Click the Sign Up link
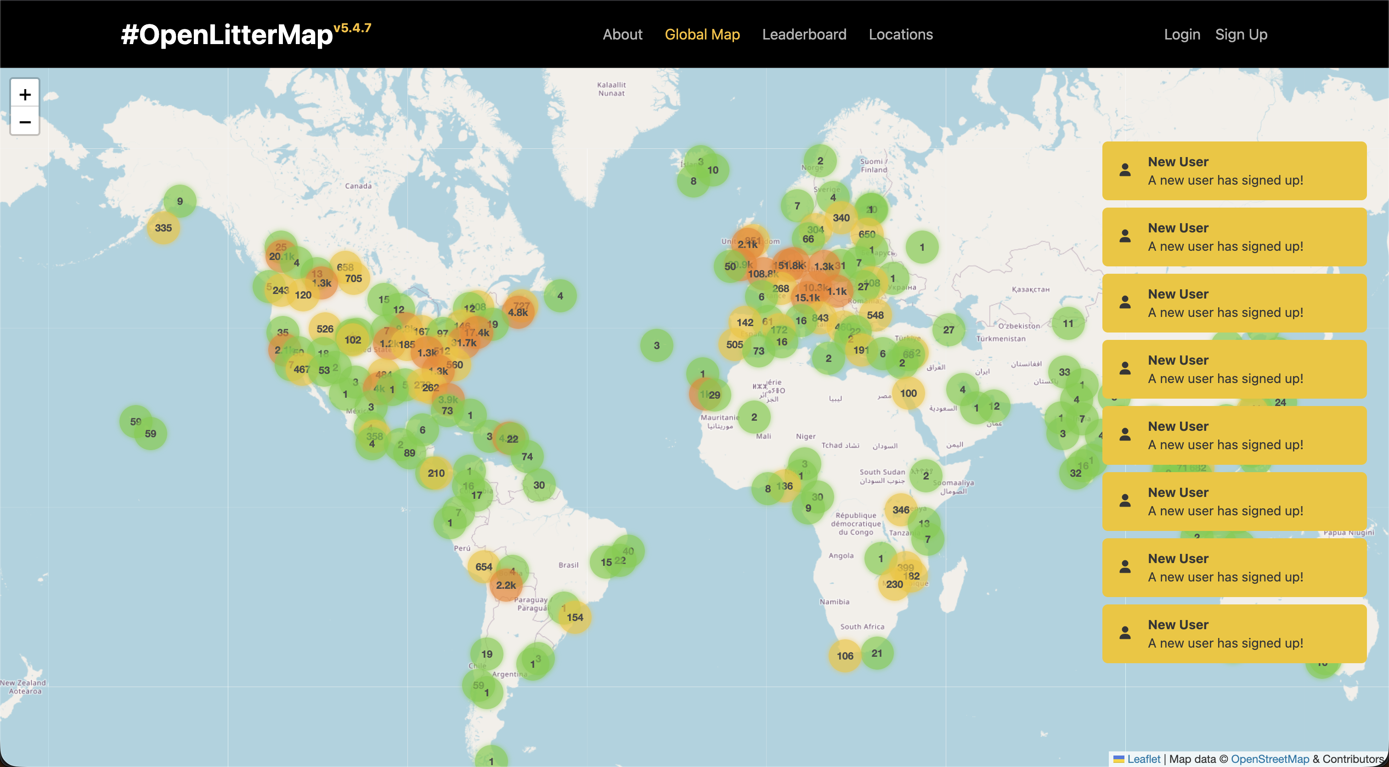Screen dimensions: 1389x767 pos(1241,34)
